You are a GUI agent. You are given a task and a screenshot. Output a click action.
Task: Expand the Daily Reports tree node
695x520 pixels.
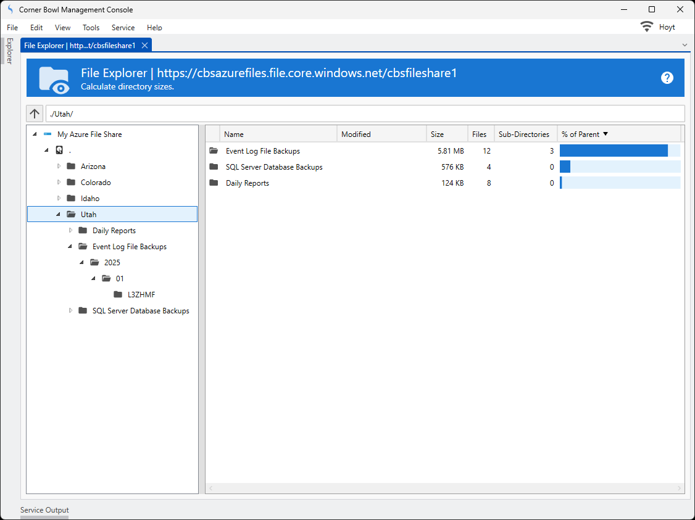click(71, 231)
